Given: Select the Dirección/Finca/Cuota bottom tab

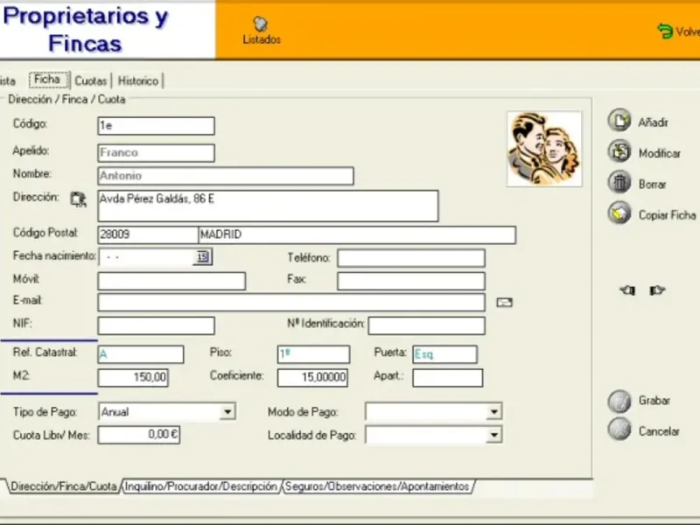Looking at the screenshot, I should 63,486.
